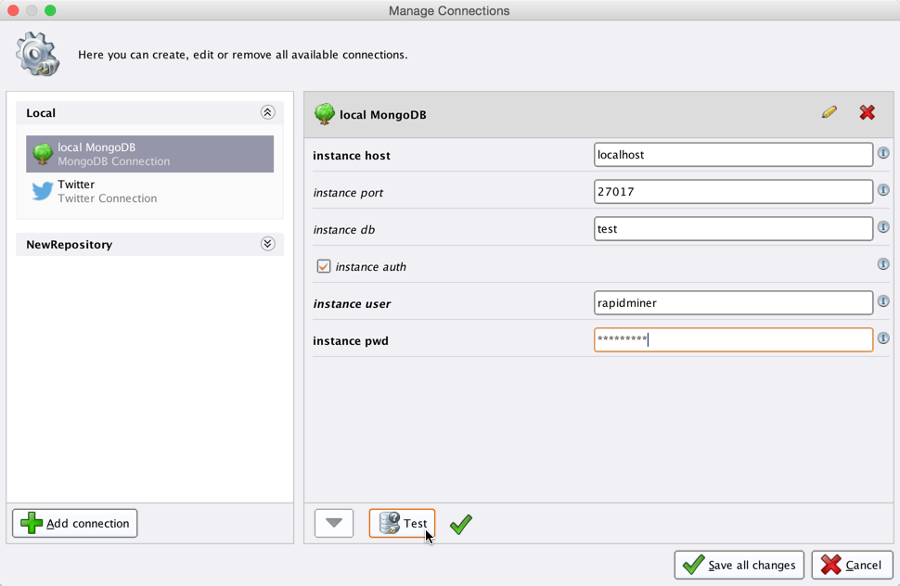Image resolution: width=900 pixels, height=586 pixels.
Task: Select the local MongoDB connection
Action: pos(149,154)
